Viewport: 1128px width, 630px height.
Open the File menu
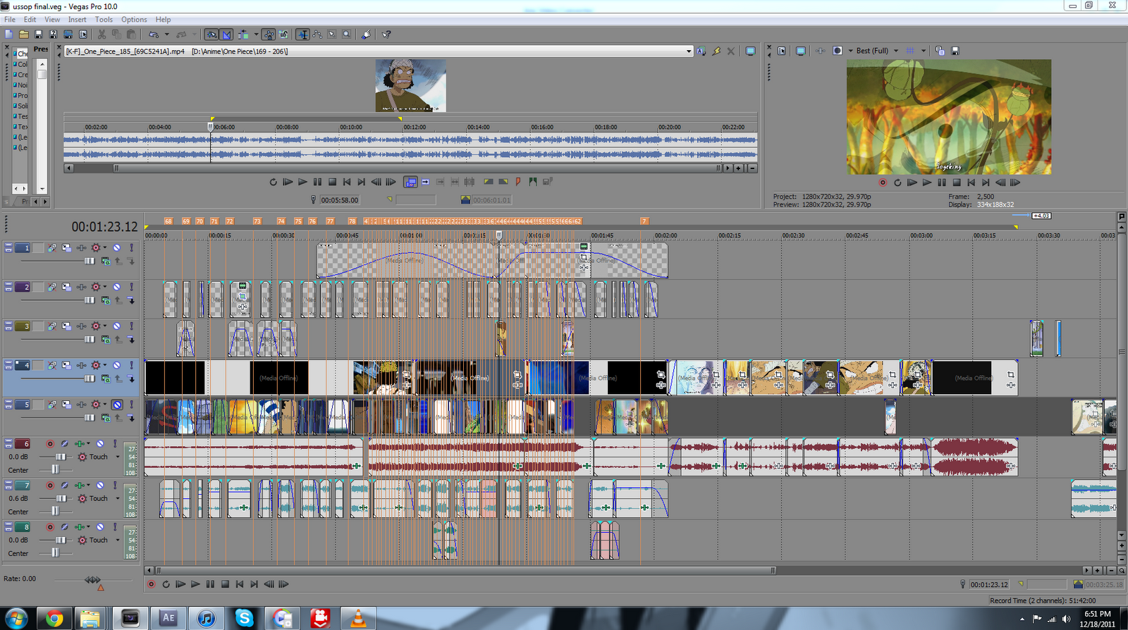(x=10, y=20)
